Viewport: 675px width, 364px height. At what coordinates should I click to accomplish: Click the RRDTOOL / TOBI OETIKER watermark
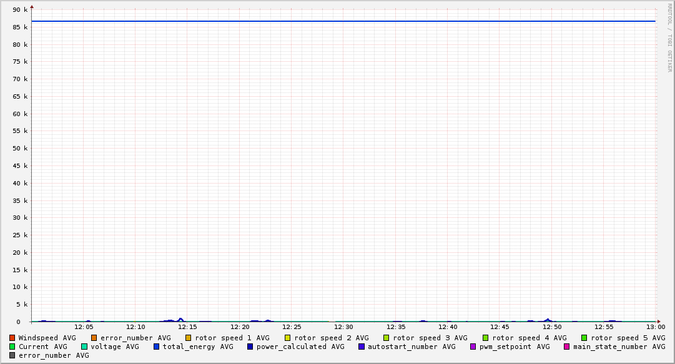(669, 37)
